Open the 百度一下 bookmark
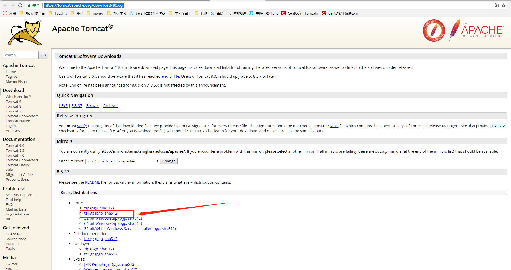 click(228, 13)
